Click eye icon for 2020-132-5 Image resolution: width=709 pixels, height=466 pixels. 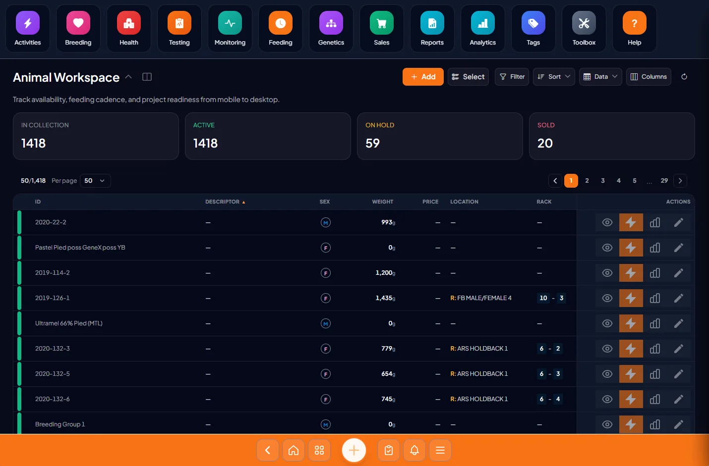pyautogui.click(x=607, y=374)
